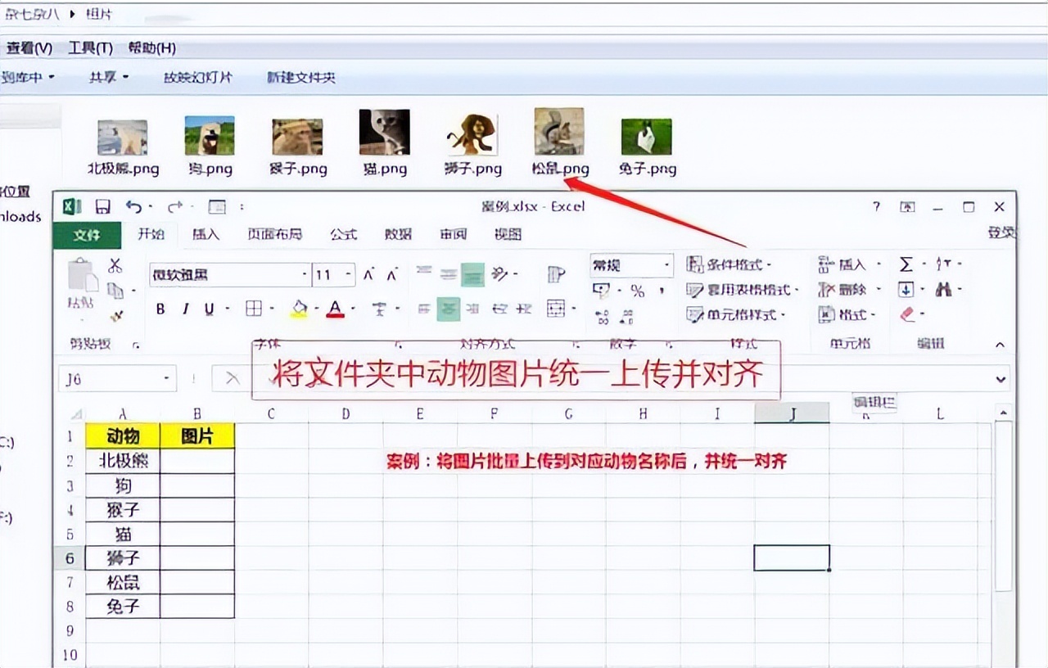Screen dimensions: 1048x668
Task: Select the 松鼠.png image thumbnail
Action: pyautogui.click(x=559, y=133)
